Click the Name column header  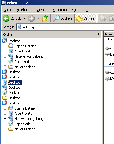click(x=109, y=34)
